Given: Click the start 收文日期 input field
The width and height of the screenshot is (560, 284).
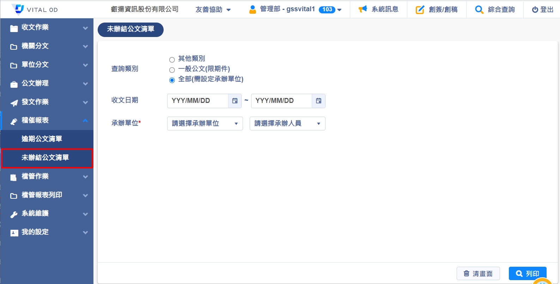Looking at the screenshot, I should pyautogui.click(x=198, y=101).
